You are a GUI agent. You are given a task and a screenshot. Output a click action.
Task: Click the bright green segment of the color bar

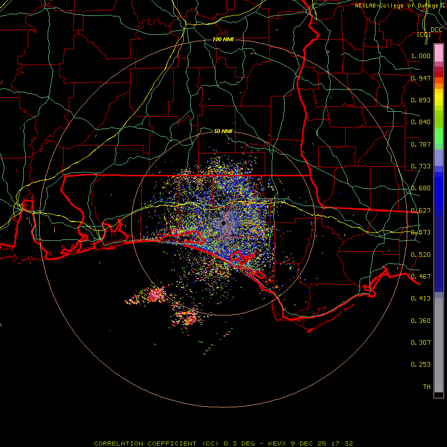point(439,136)
